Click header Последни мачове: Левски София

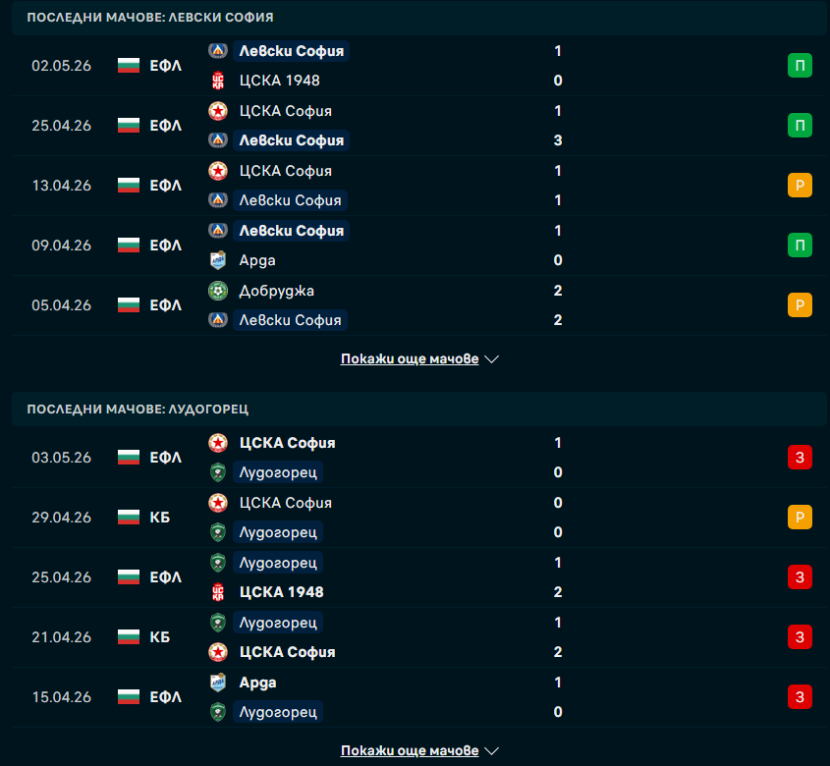click(x=150, y=17)
